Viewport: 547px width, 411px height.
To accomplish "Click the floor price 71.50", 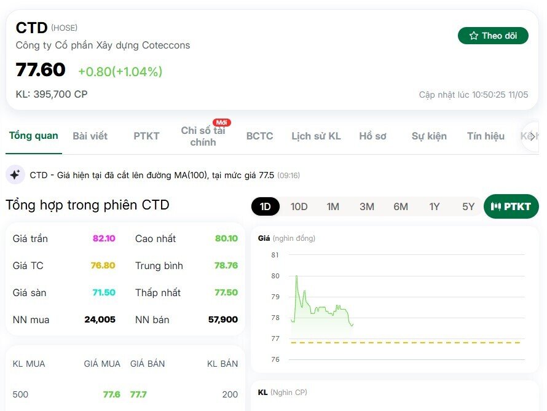I will click(x=104, y=292).
